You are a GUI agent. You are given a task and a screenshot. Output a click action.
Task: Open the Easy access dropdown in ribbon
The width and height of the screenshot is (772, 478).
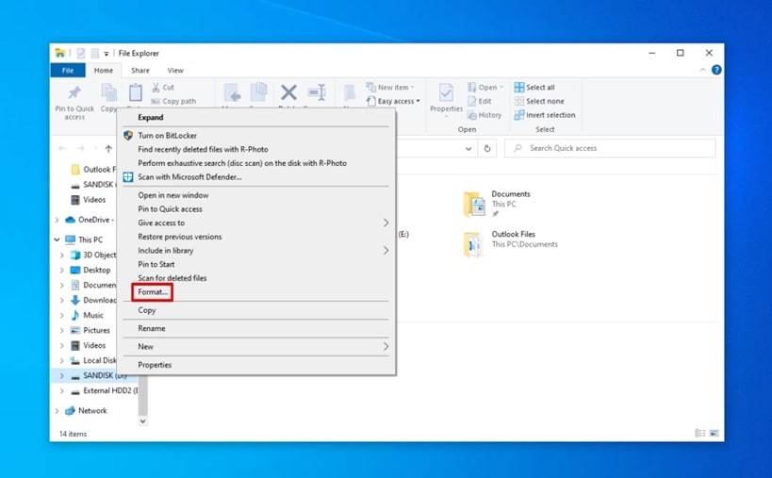[x=393, y=101]
